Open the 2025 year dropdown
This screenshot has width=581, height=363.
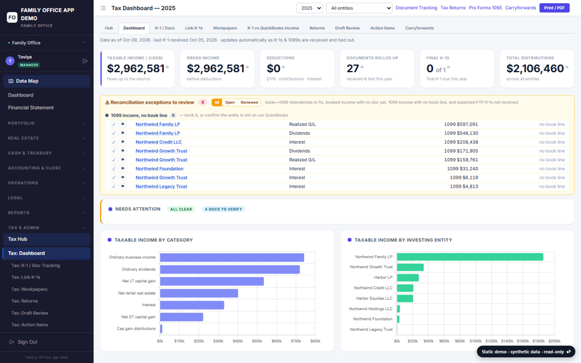[309, 8]
